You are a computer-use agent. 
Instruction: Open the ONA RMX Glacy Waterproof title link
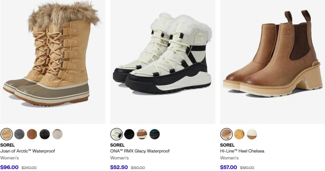coord(140,151)
